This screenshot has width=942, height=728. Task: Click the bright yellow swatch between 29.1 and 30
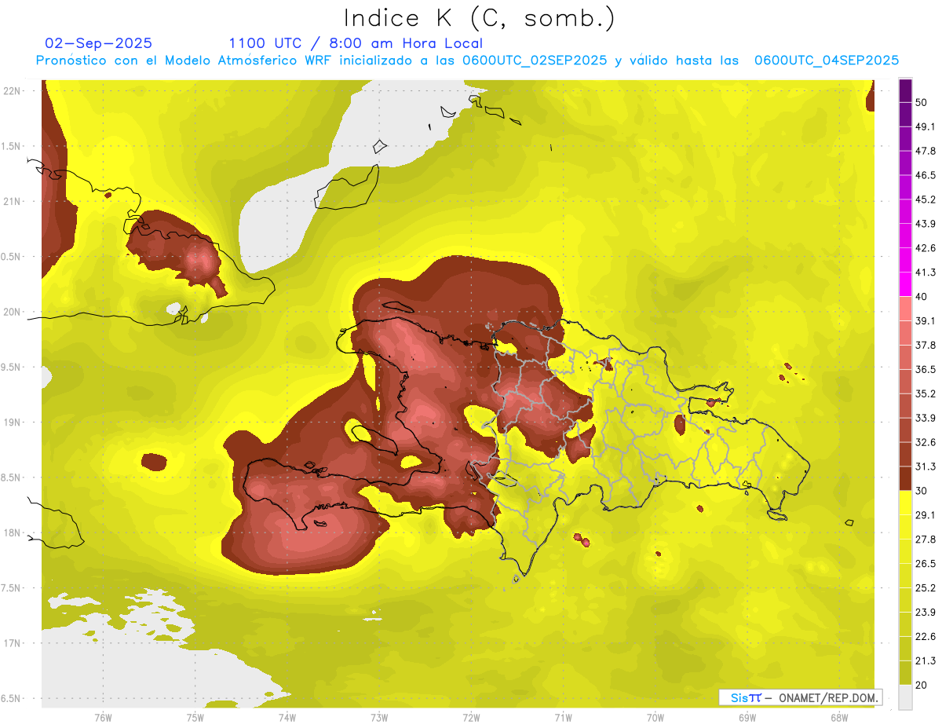[905, 503]
